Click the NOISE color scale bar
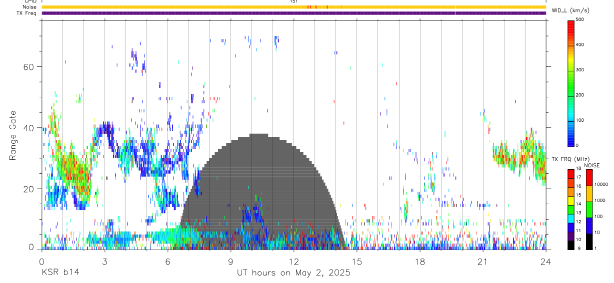The width and height of the screenshot is (614, 283). point(589,209)
